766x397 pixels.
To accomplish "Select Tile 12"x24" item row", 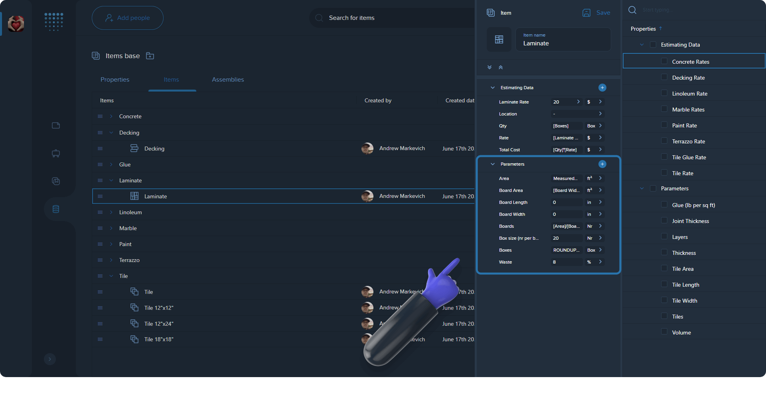I will [x=283, y=324].
